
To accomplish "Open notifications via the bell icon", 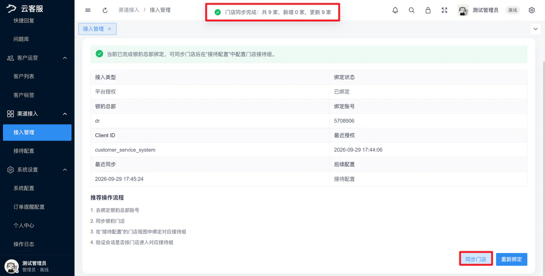I will coord(395,10).
